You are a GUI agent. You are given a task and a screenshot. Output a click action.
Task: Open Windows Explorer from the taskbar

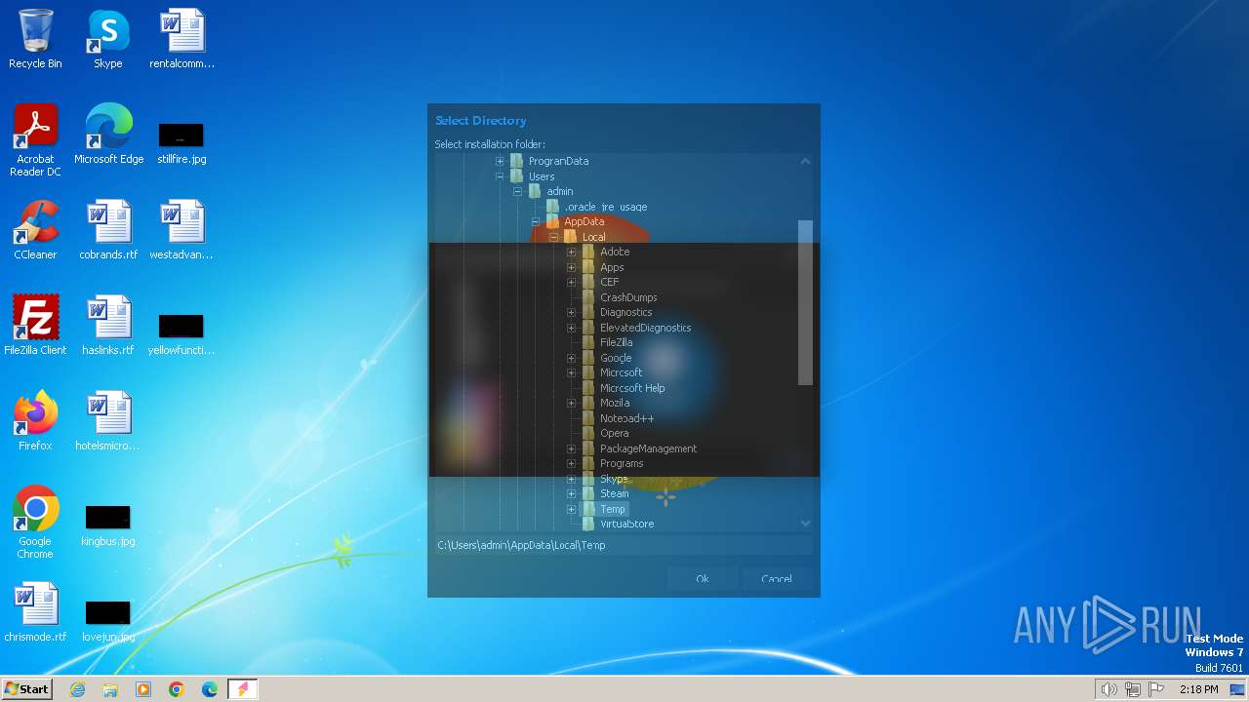pyautogui.click(x=110, y=689)
